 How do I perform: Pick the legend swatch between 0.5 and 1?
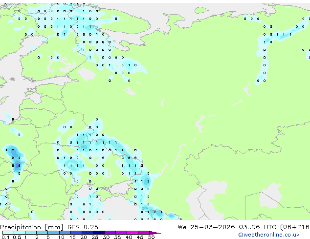pyautogui.click(x=20, y=233)
